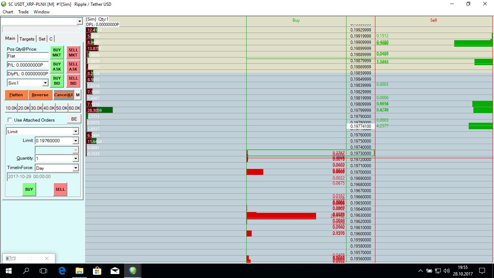The width and height of the screenshot is (494, 278).
Task: Set quantity preset to 40.0K
Action: [x=49, y=108]
